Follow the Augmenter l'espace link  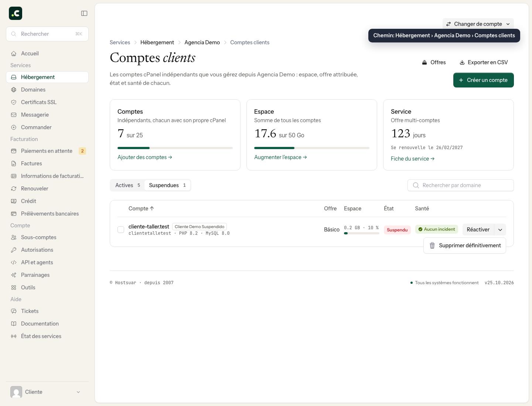tap(281, 157)
